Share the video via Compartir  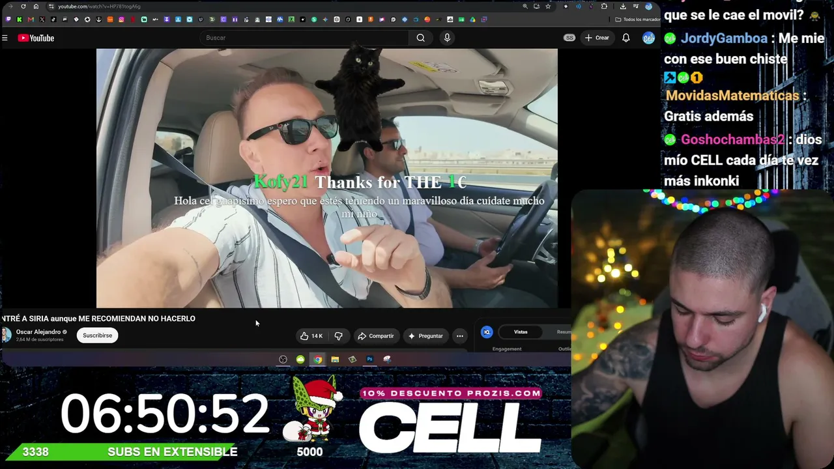376,336
